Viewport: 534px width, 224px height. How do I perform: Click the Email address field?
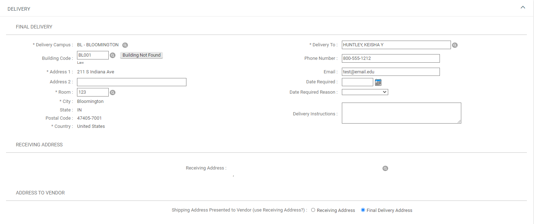point(390,72)
